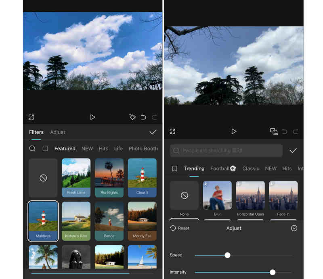323x279 pixels.
Task: Apply Renoir filter
Action: click(x=109, y=221)
